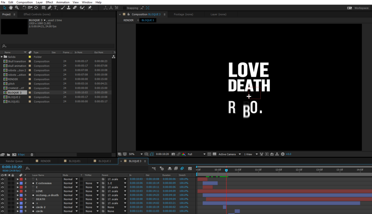The height and width of the screenshot is (214, 372).
Task: Open the graph editor icon
Action: pos(190,169)
